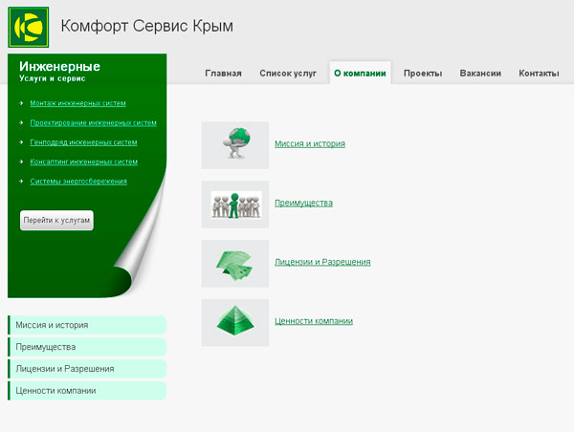Open Монтаж инженерных систем link

tap(77, 103)
